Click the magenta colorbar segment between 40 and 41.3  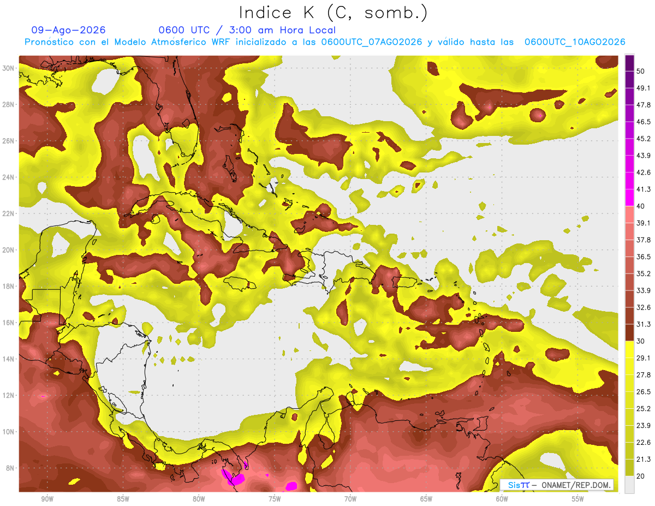[629, 198]
